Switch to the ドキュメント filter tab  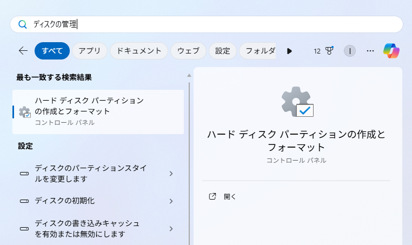(x=139, y=51)
